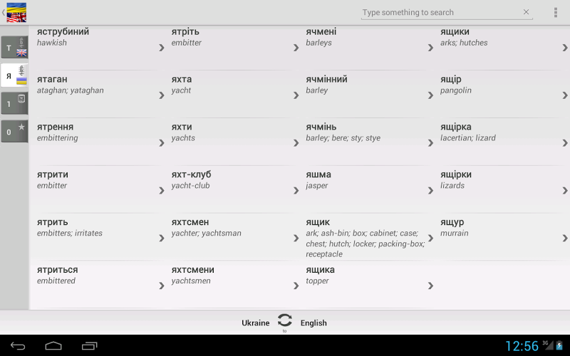The image size is (570, 356).
Task: Tap the English language label
Action: pos(313,323)
